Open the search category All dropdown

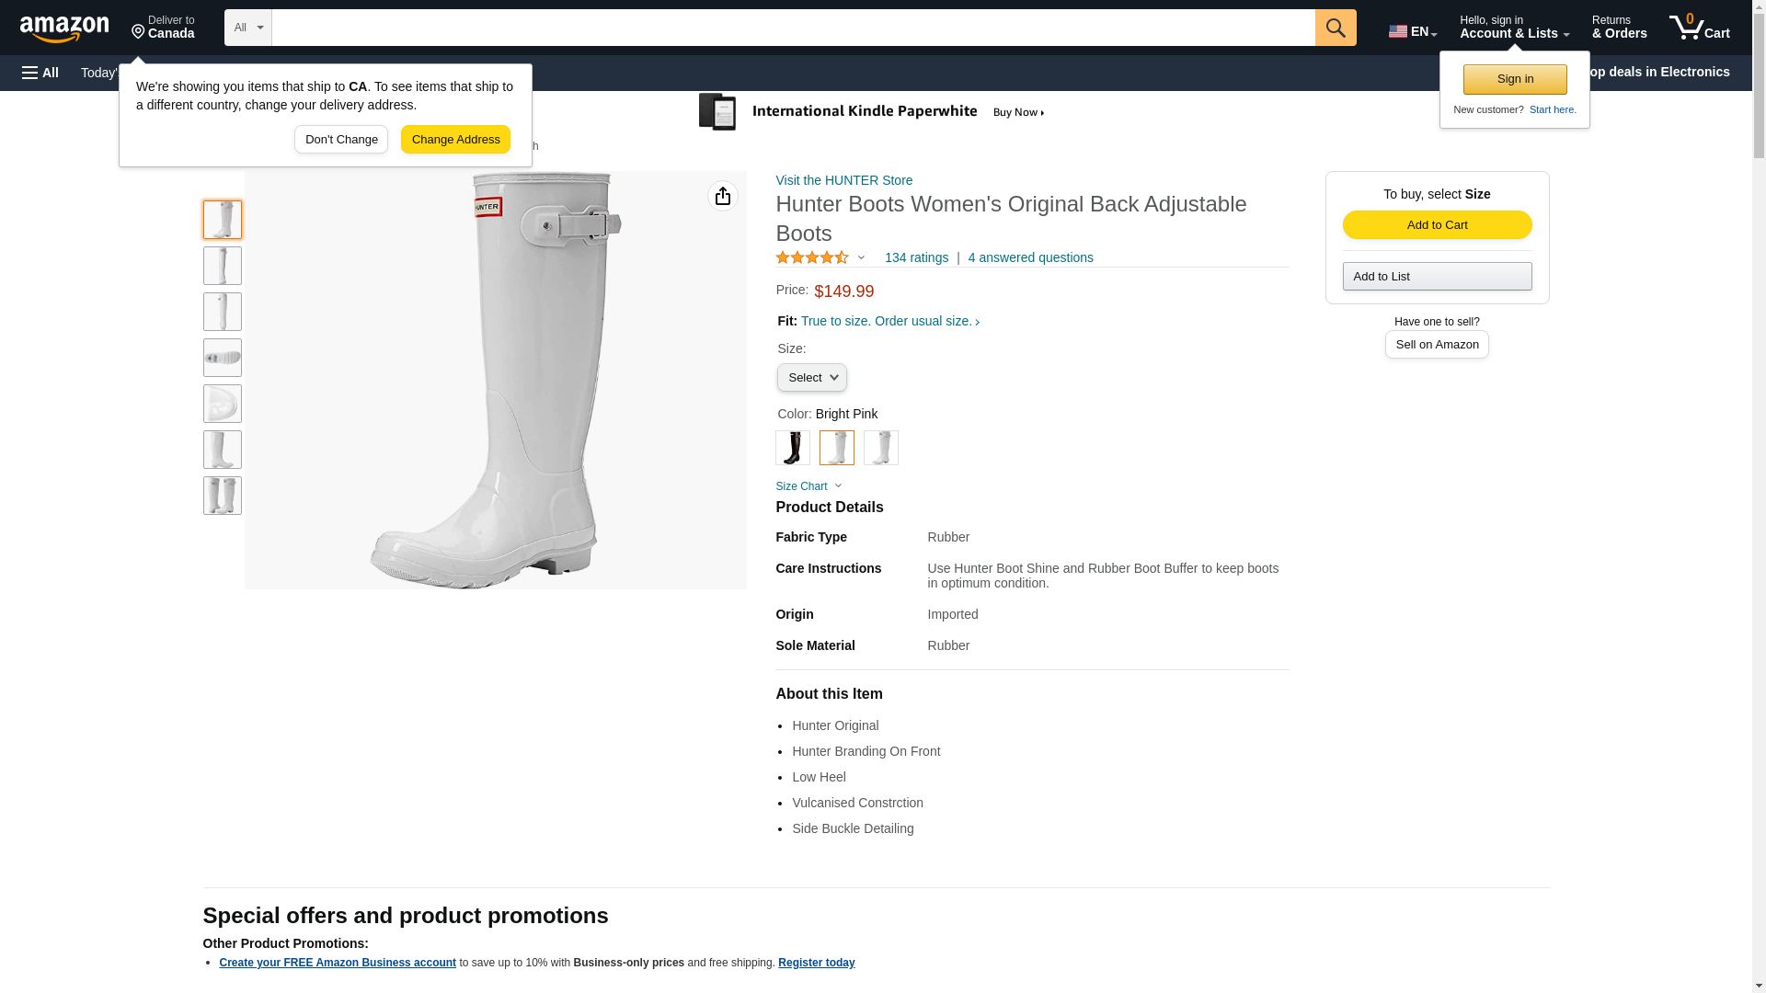click(x=247, y=28)
